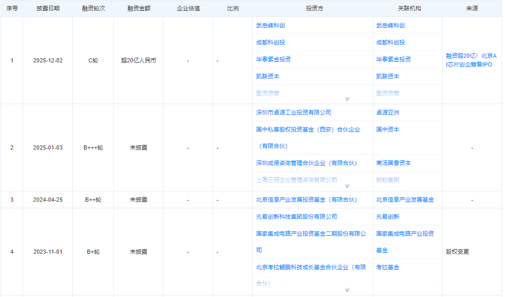Open related institution 考拉基金
Image resolution: width=505 pixels, height=297 pixels.
coord(387,267)
